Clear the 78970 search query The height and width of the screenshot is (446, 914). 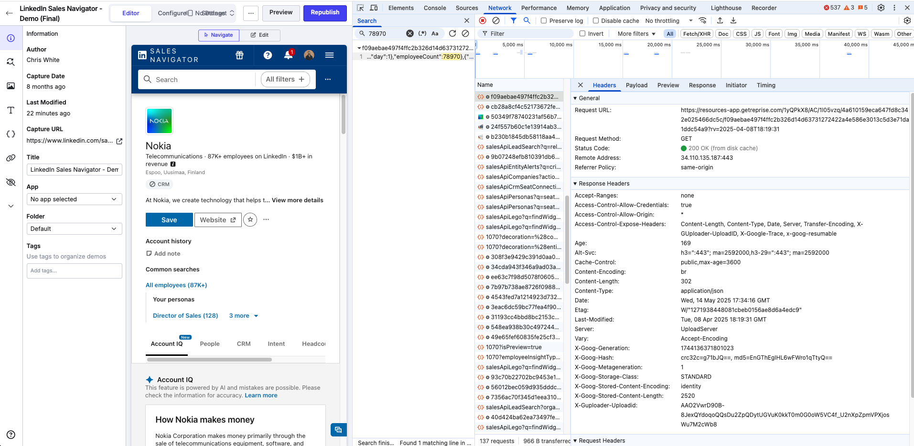coord(410,33)
